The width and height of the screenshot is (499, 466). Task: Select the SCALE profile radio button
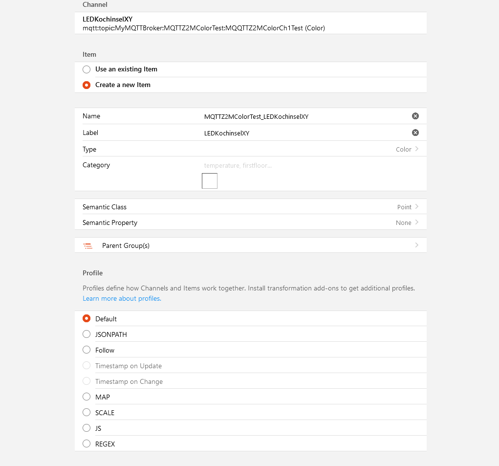(x=87, y=413)
